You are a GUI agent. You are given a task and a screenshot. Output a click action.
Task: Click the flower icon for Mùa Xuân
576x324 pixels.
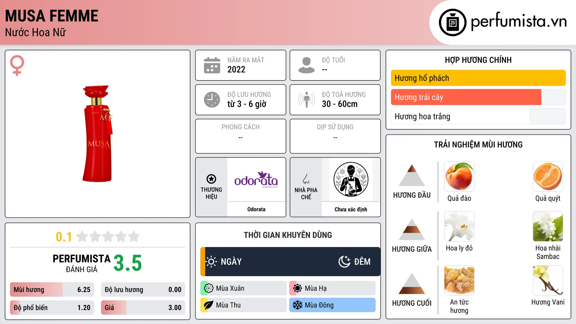(x=209, y=288)
